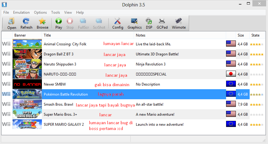The image size is (268, 144).
Task: Click the Japanese NARUTO game banner
Action: 27,74
